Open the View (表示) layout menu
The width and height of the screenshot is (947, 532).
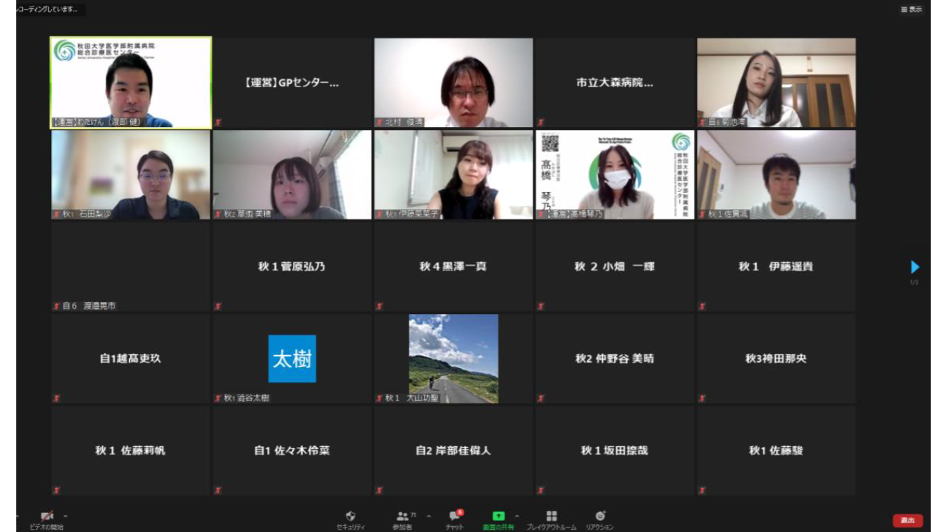(911, 9)
